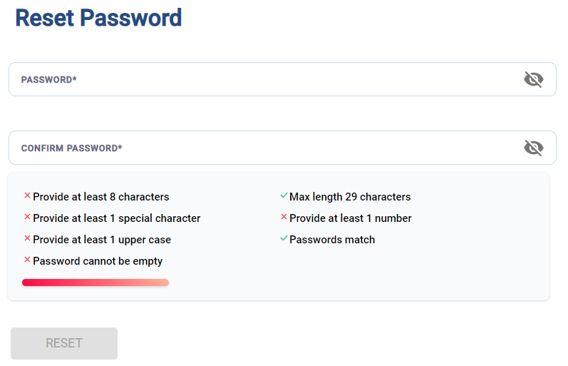Image resolution: width=568 pixels, height=366 pixels.
Task: Click the red X beside upper case rule
Action: click(27, 238)
